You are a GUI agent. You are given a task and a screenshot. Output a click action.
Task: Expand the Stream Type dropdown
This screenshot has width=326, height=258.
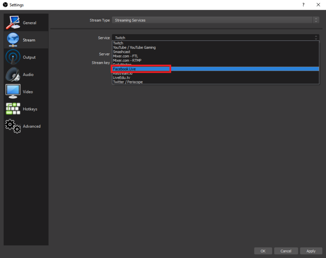216,20
